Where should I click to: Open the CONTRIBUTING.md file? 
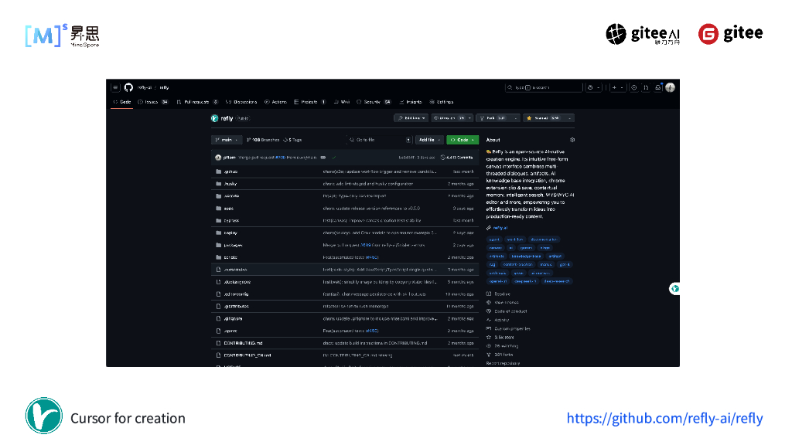tap(243, 343)
